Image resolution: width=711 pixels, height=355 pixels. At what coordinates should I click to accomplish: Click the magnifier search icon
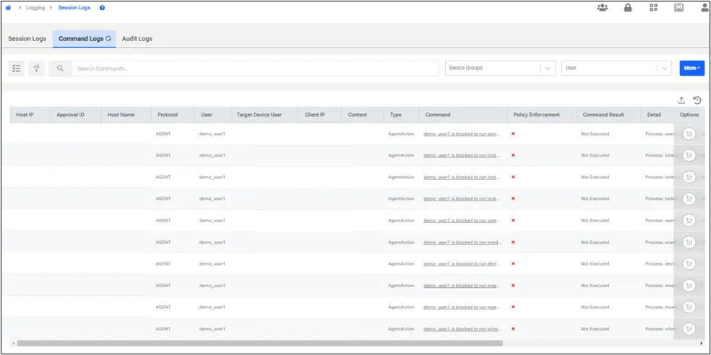pos(60,69)
